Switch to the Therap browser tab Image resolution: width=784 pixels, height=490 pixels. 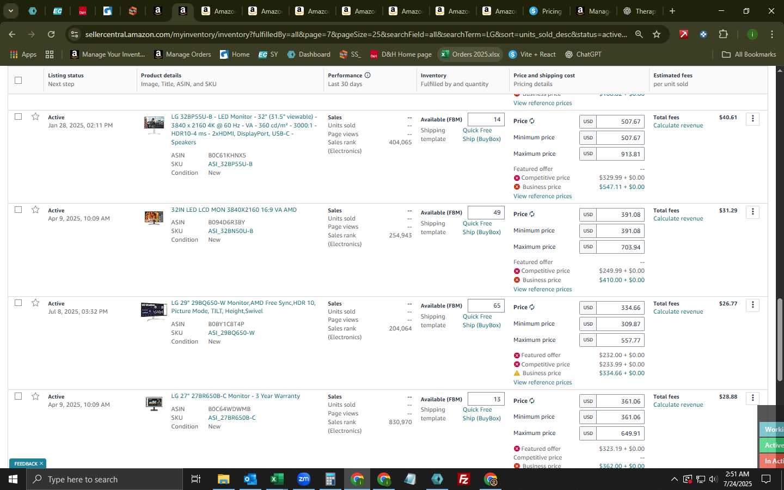click(x=640, y=11)
